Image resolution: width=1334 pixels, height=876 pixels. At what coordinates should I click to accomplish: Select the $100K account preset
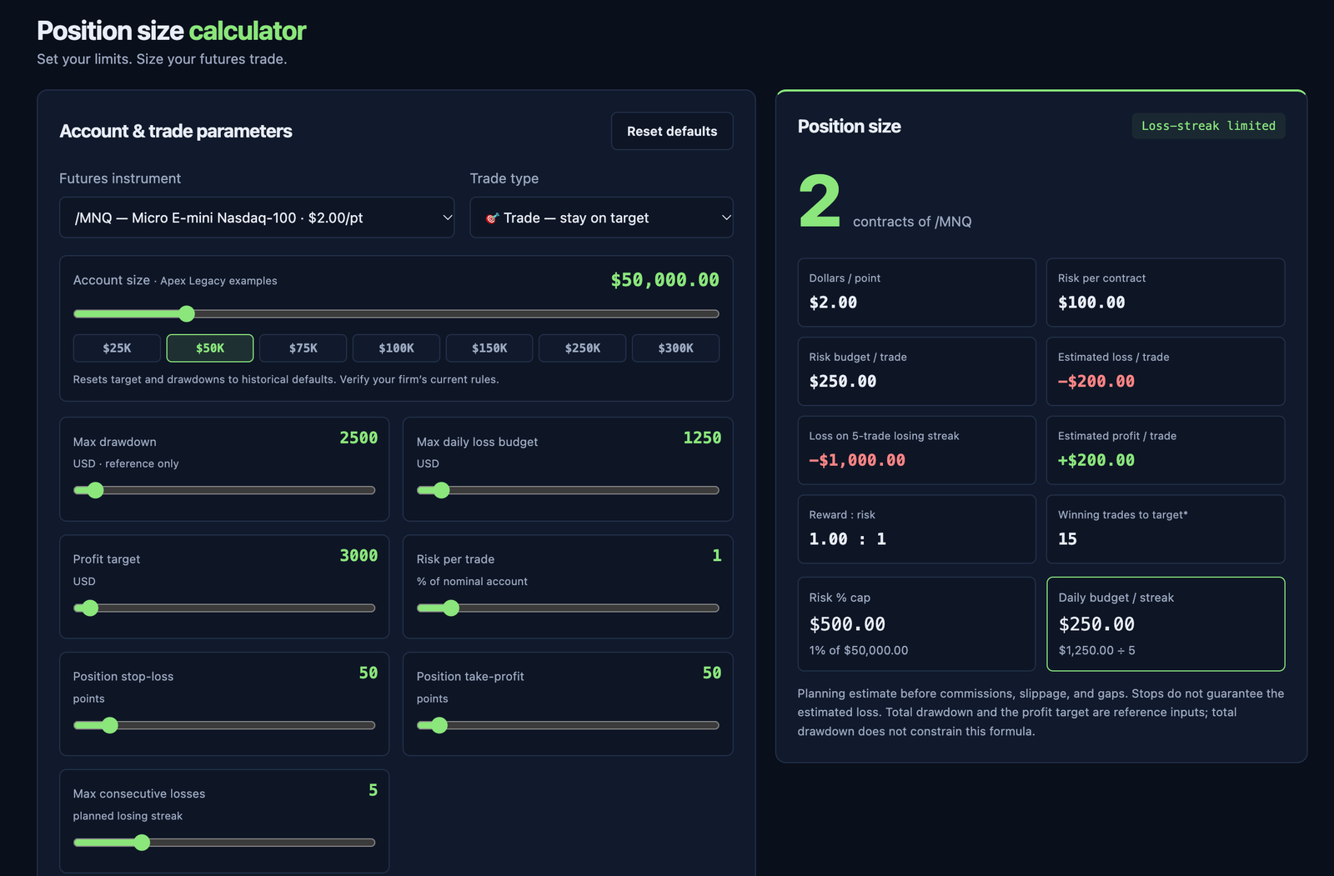[396, 348]
